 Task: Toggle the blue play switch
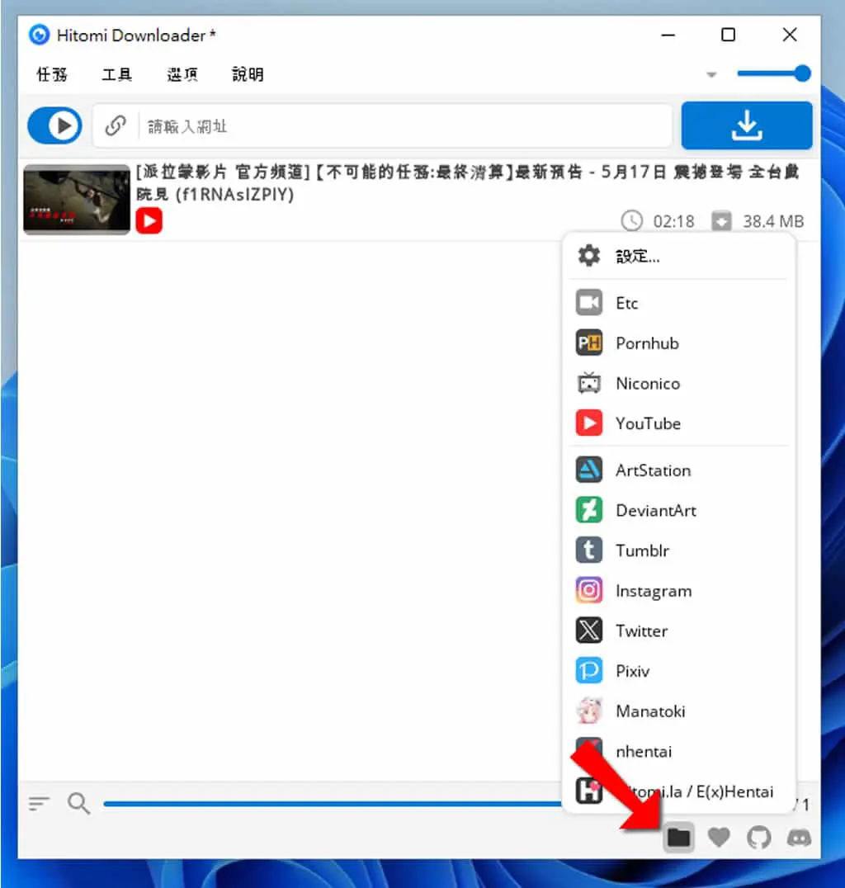pos(55,125)
